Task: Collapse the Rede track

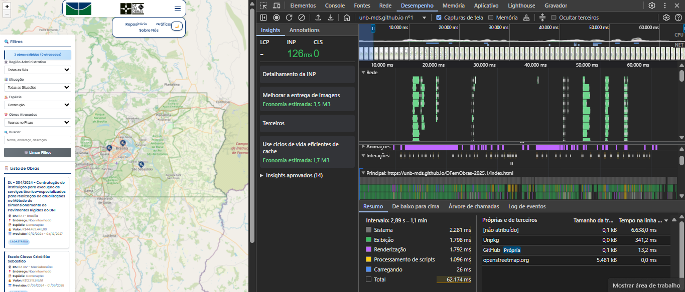Action: 363,72
